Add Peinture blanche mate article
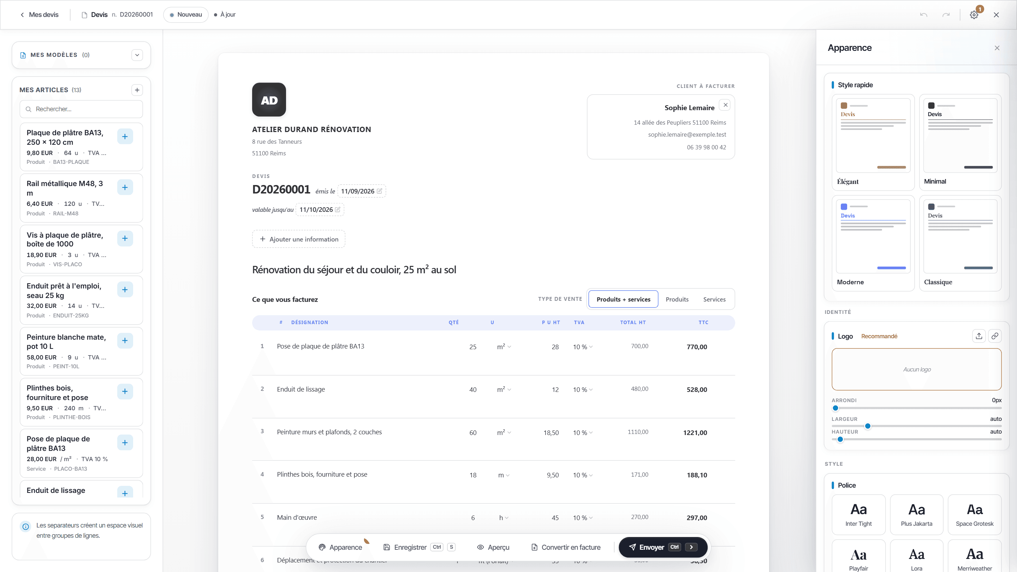The image size is (1017, 572). pyautogui.click(x=125, y=341)
